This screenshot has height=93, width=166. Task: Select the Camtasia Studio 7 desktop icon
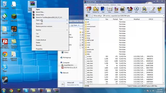pyautogui.click(x=14, y=44)
